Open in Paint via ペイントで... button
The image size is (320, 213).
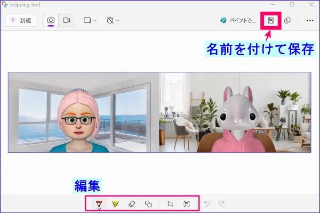(x=238, y=20)
